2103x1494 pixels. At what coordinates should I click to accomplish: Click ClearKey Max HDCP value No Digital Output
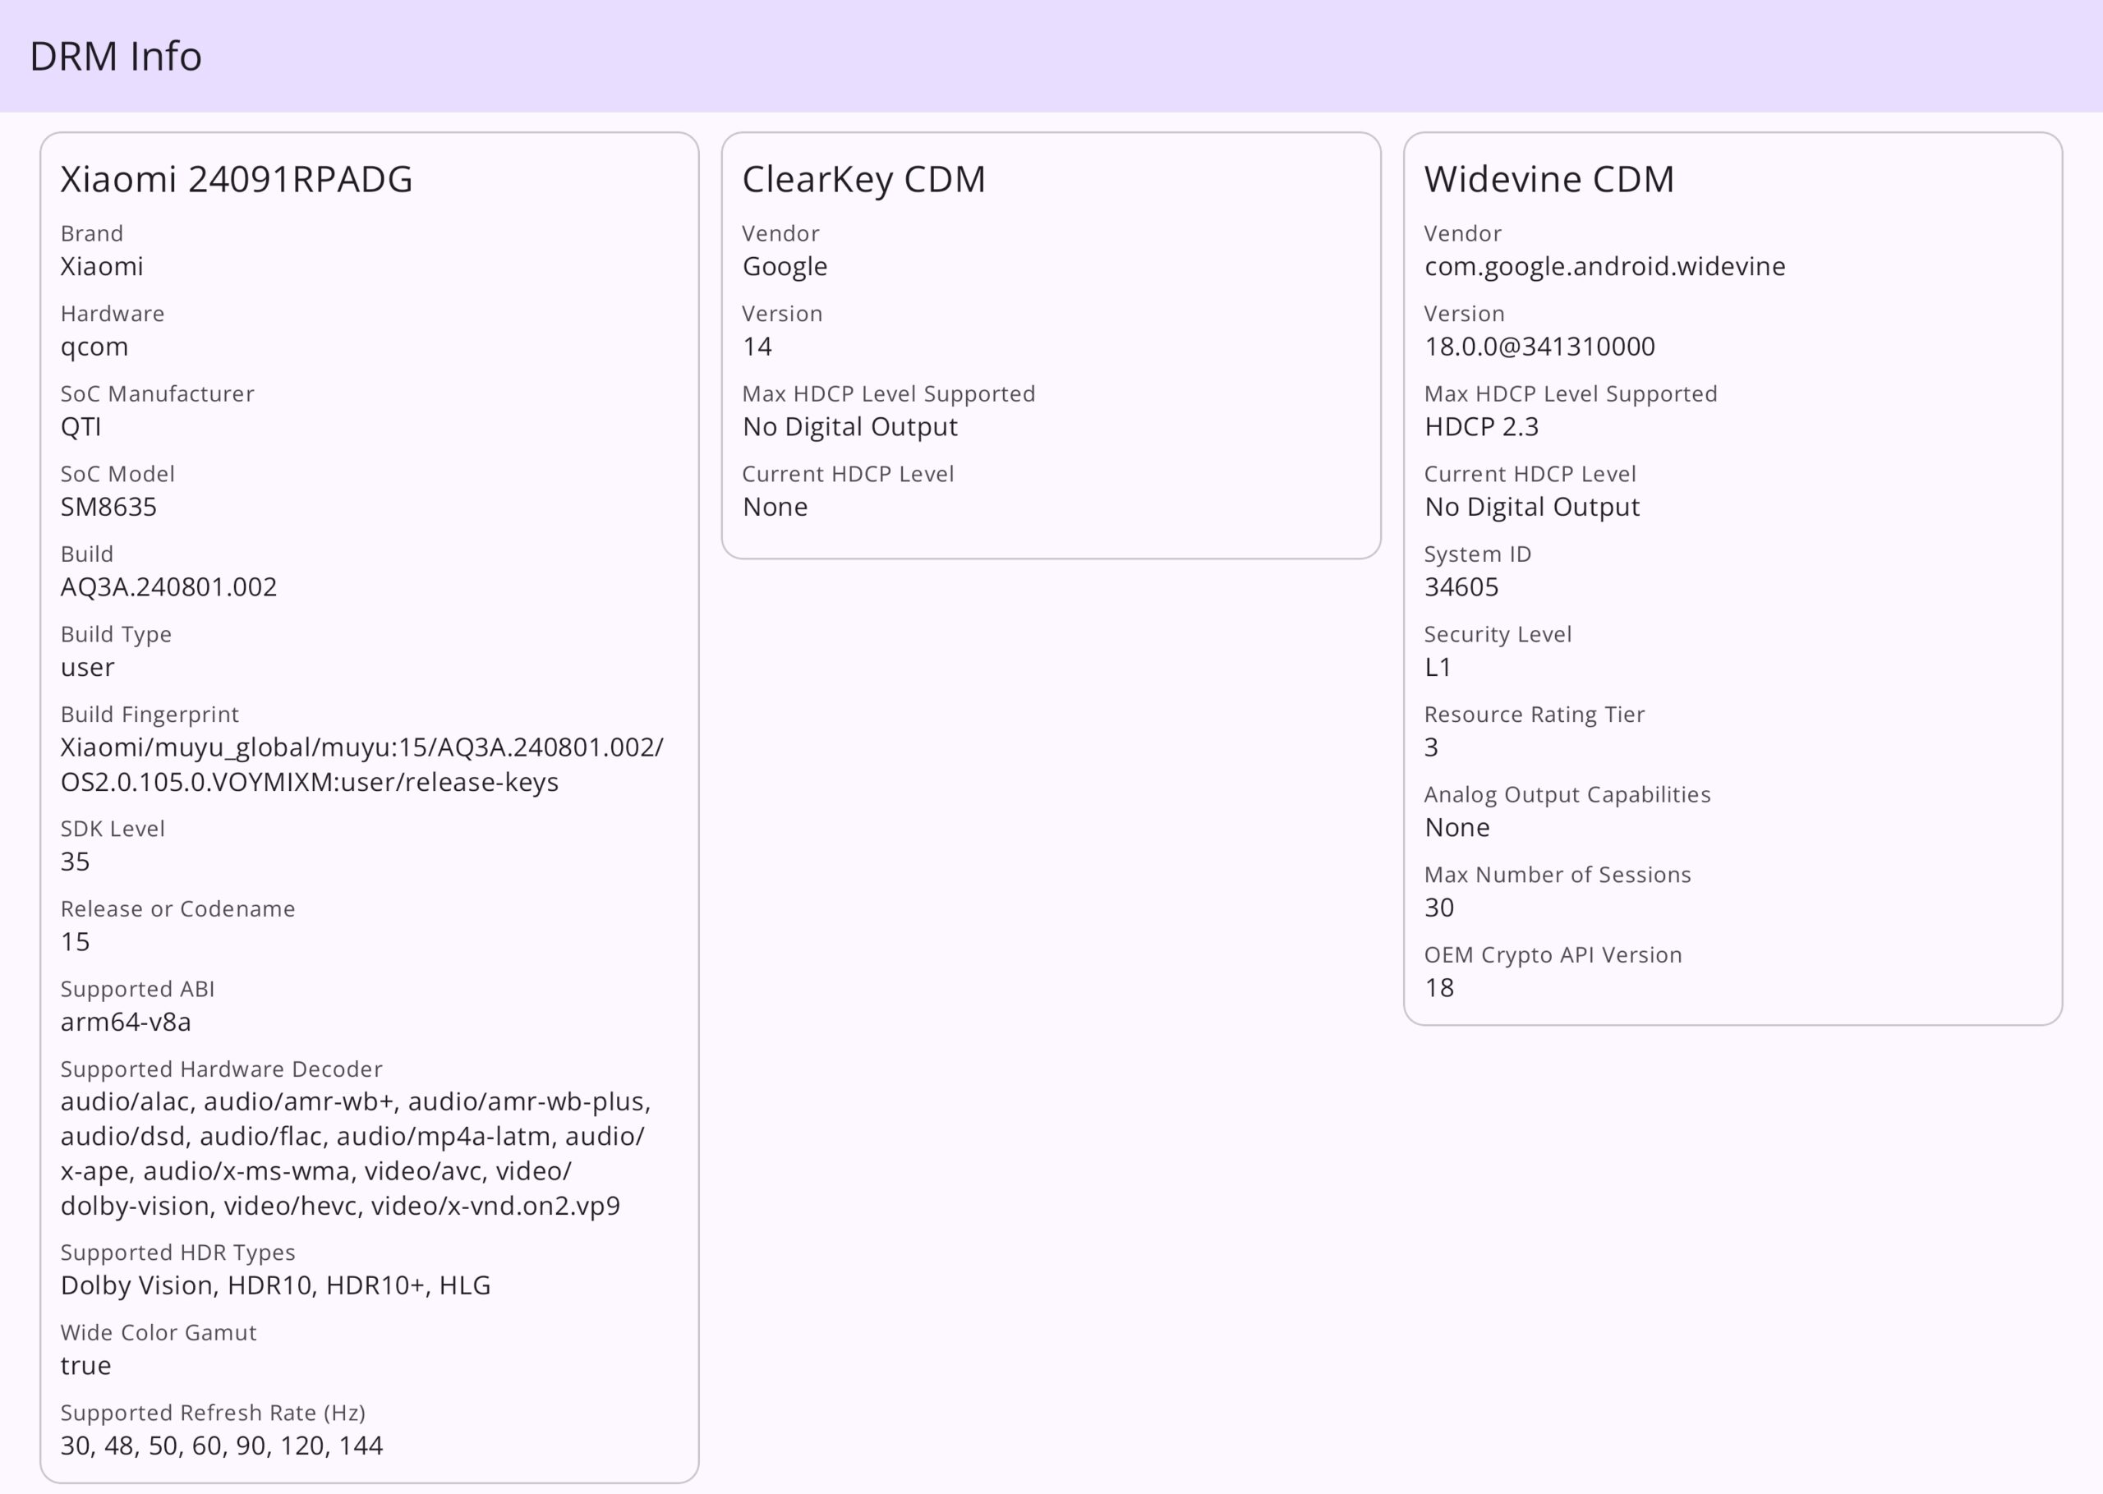(850, 428)
